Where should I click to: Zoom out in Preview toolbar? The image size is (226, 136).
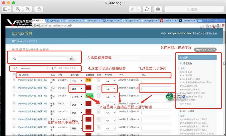pyautogui.click(x=18, y=9)
